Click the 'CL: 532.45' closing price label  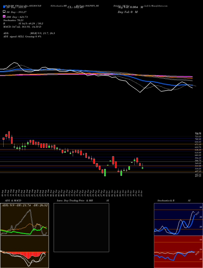pos(76,7)
